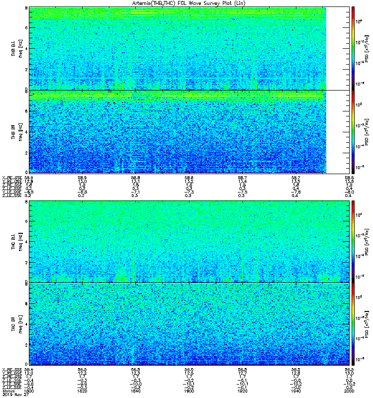The height and width of the screenshot is (398, 373).
Task: Click the color bar beside the THC B-parallel panel
Action: [353, 324]
